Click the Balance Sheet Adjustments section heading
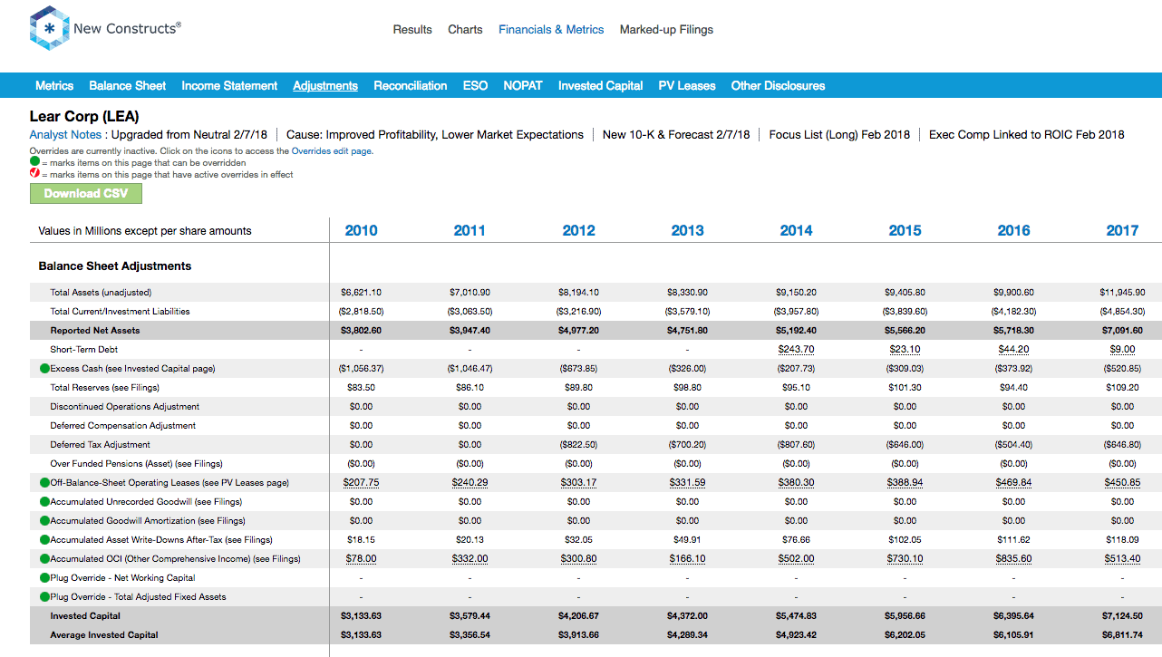 click(115, 266)
